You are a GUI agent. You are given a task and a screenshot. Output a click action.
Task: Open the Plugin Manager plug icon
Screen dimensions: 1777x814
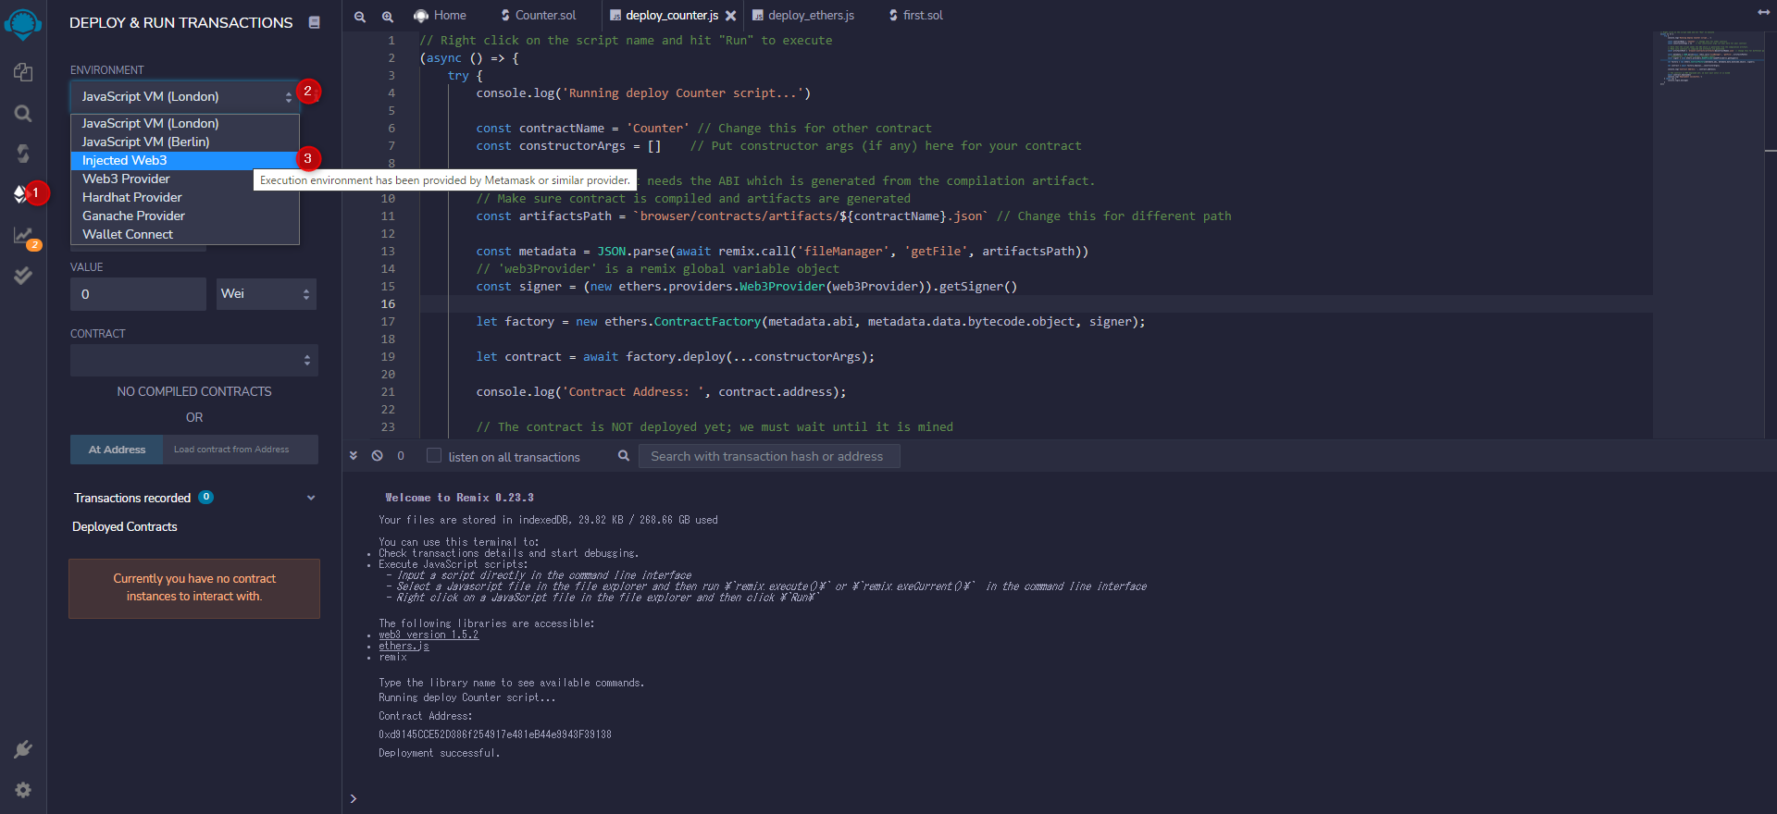[23, 749]
